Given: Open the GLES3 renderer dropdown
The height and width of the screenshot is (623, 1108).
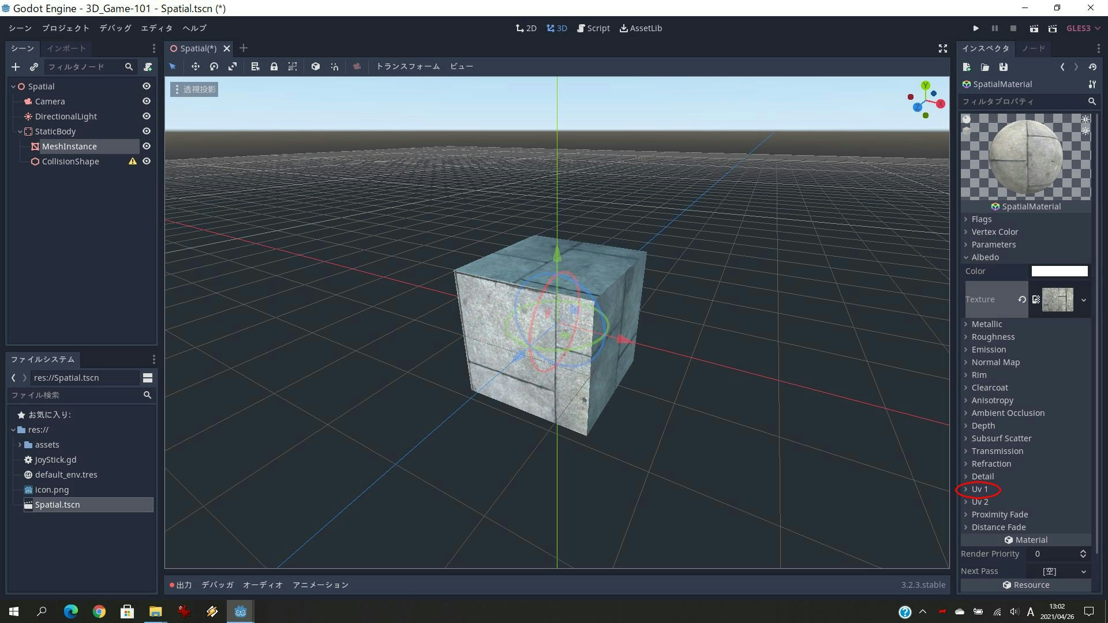Looking at the screenshot, I should (x=1082, y=28).
